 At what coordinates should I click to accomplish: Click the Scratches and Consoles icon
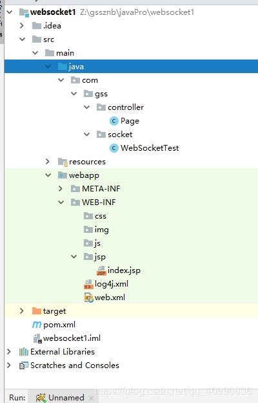(x=24, y=365)
